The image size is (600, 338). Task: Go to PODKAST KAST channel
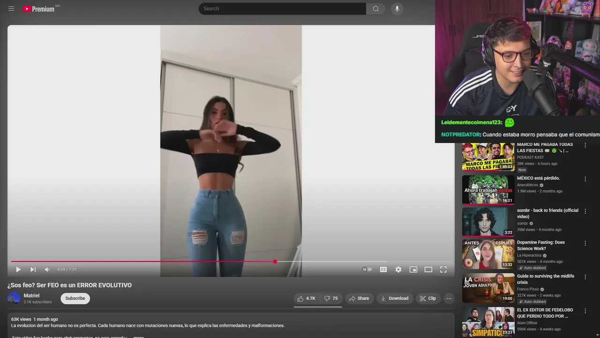(x=531, y=157)
